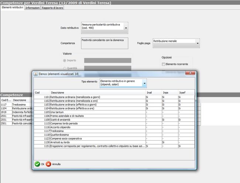240x183 pixels.
Task: Enable the Elemento ricorrente checkbox
Action: pos(164,64)
